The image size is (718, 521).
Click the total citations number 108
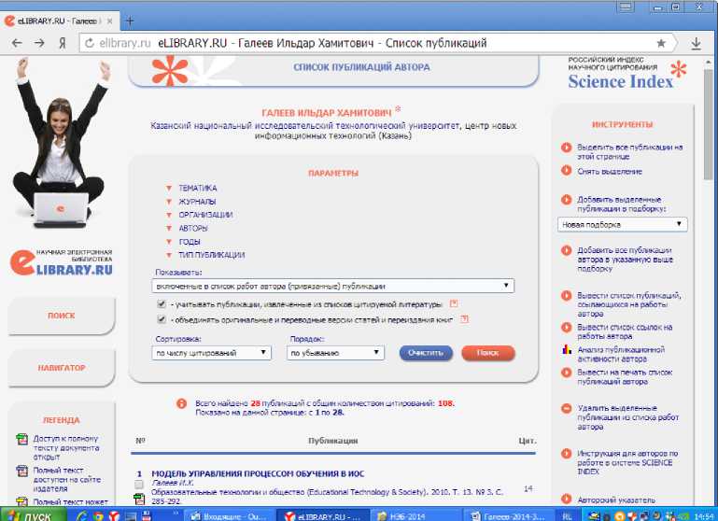445,403
